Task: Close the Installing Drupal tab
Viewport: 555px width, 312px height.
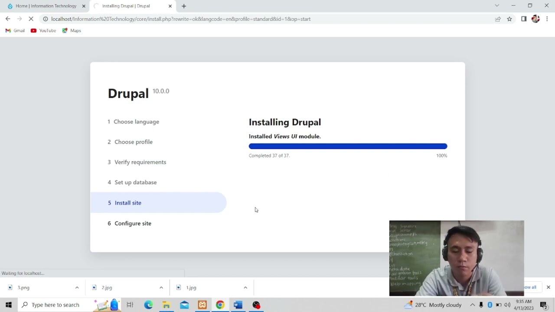Action: click(x=170, y=6)
